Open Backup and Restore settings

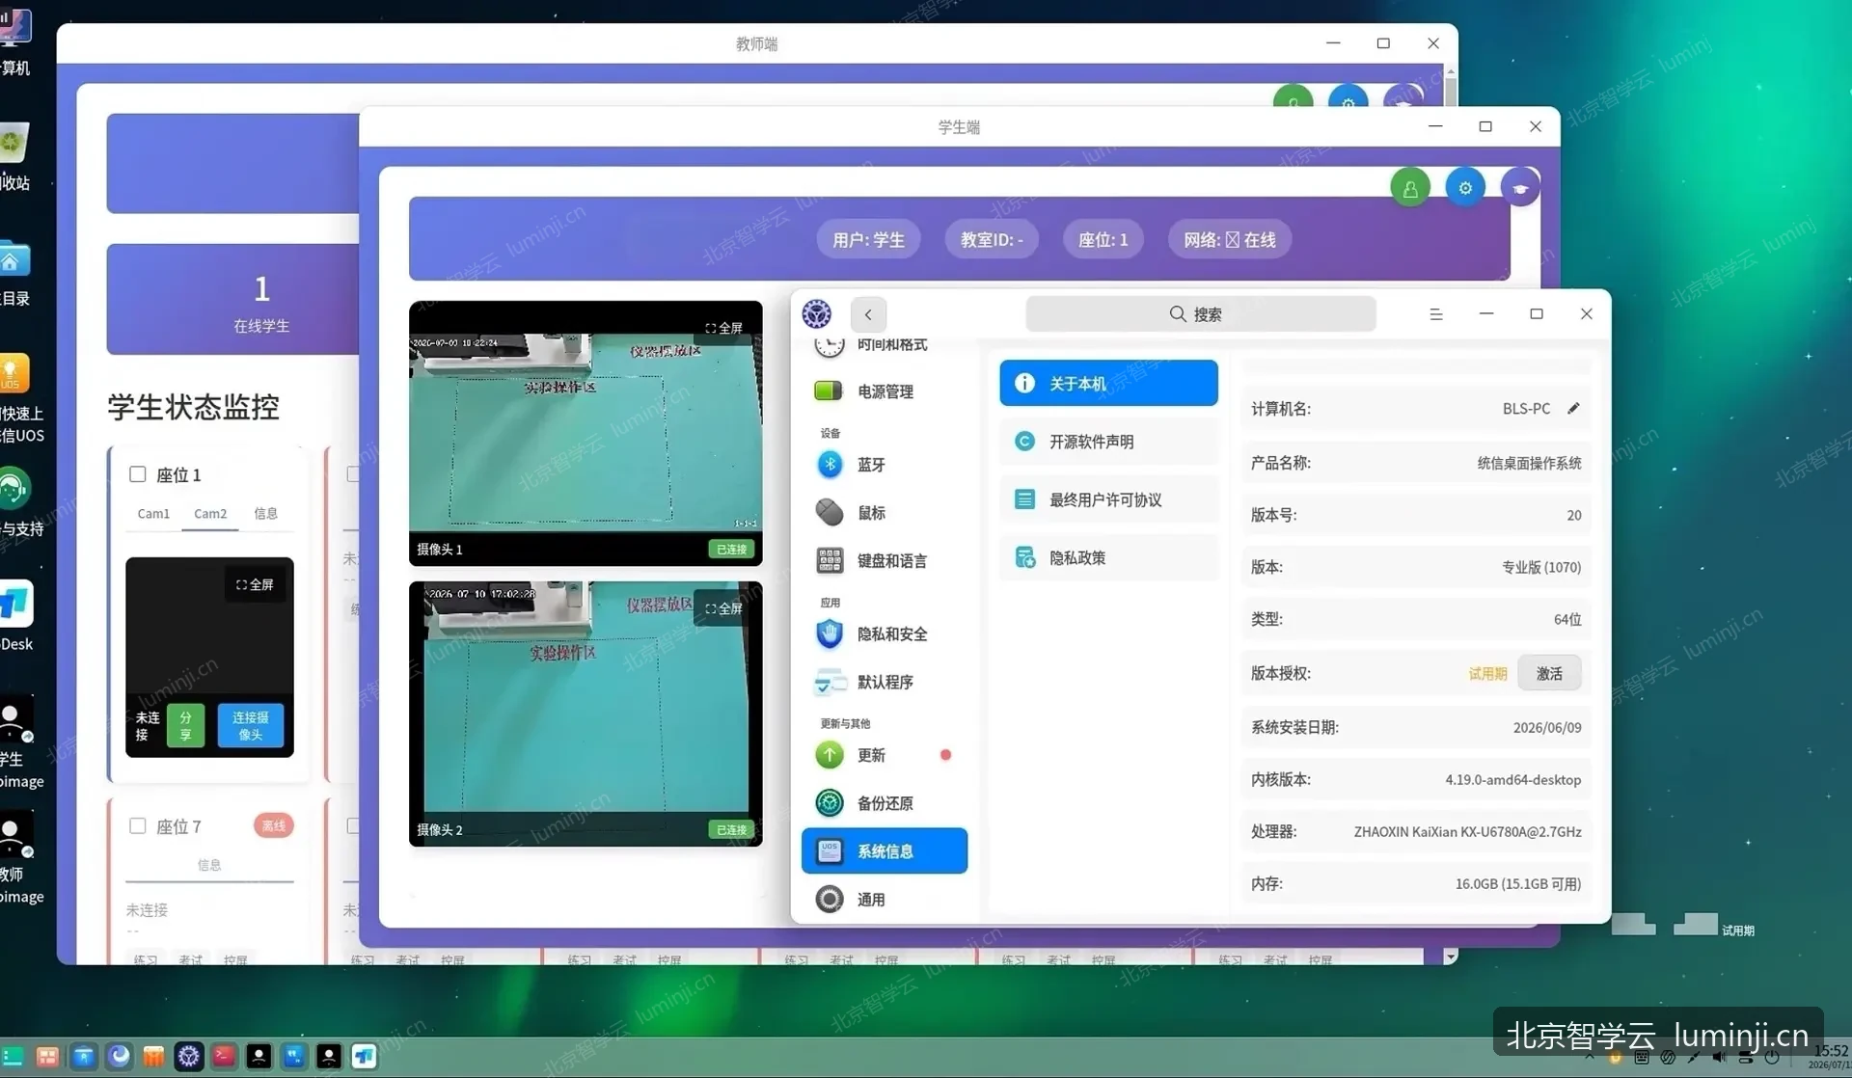[885, 803]
